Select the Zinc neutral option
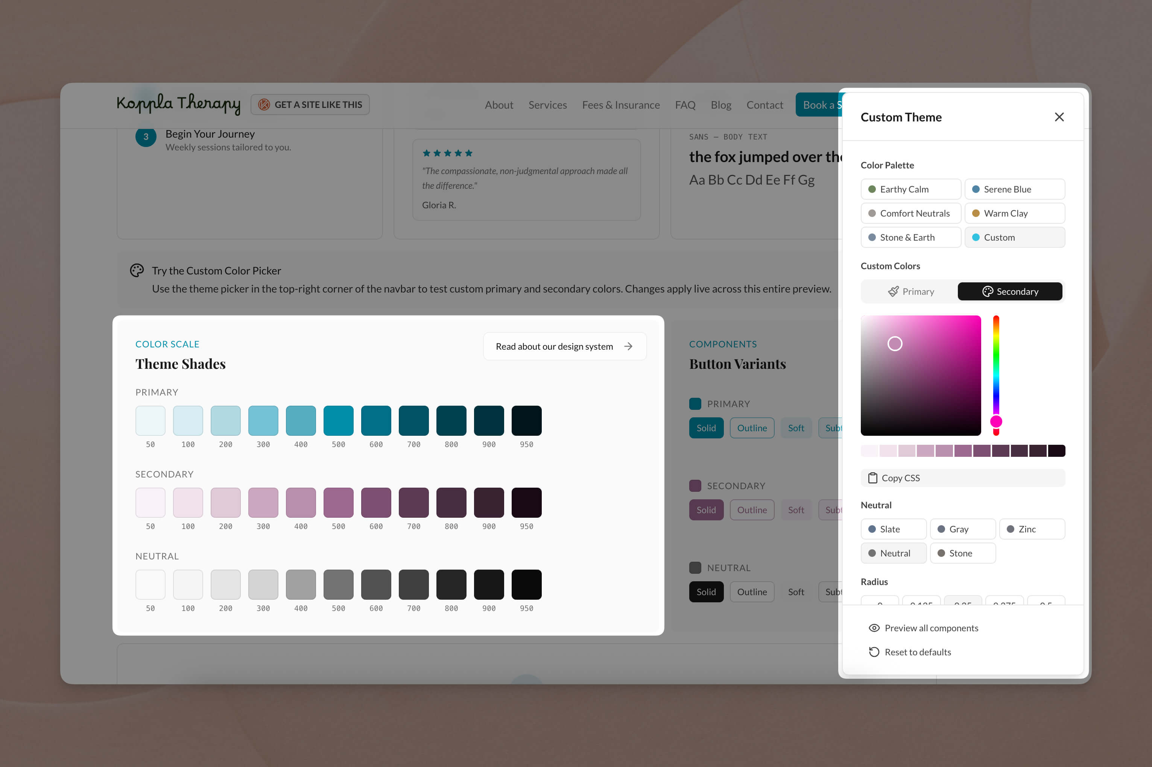This screenshot has width=1152, height=767. 1032,529
